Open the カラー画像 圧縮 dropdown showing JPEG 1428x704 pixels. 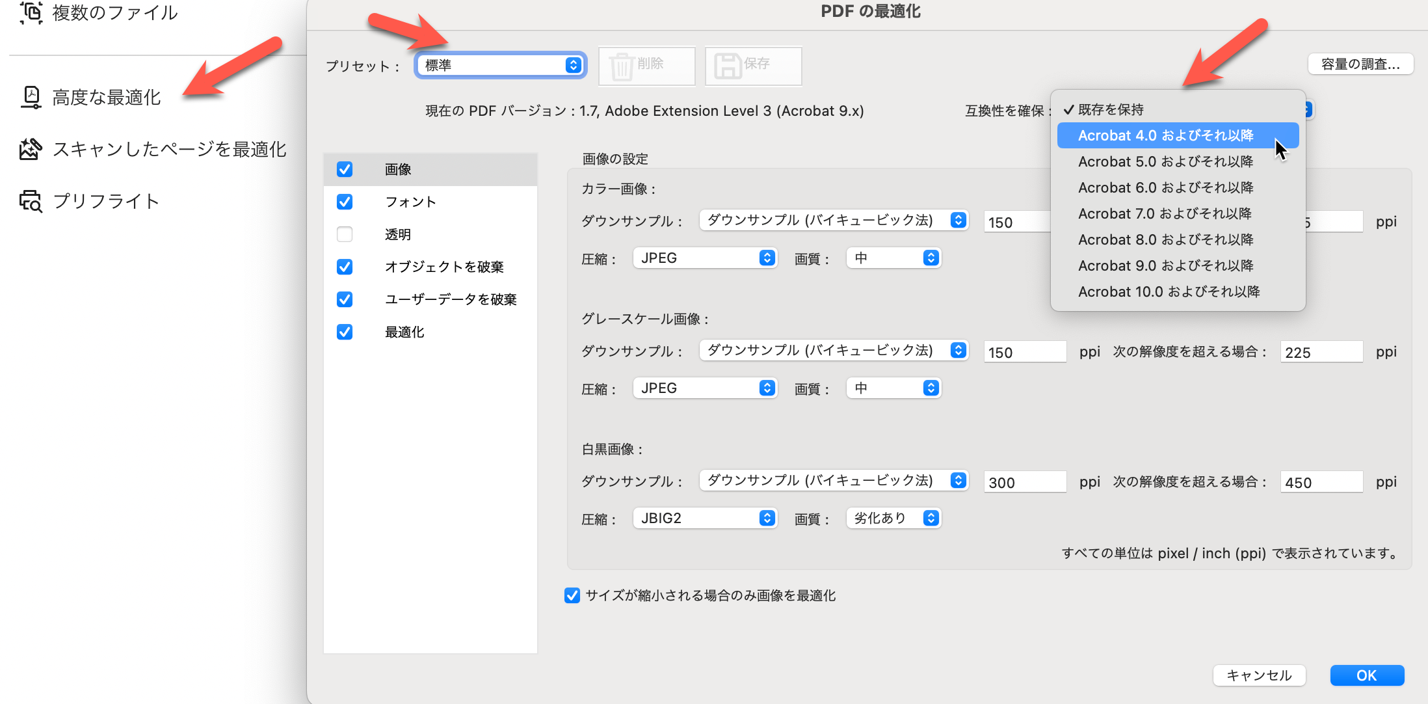point(704,258)
